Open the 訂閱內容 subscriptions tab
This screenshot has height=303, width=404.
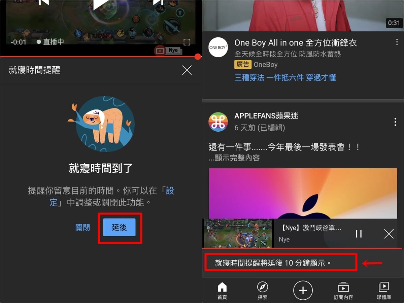click(343, 291)
